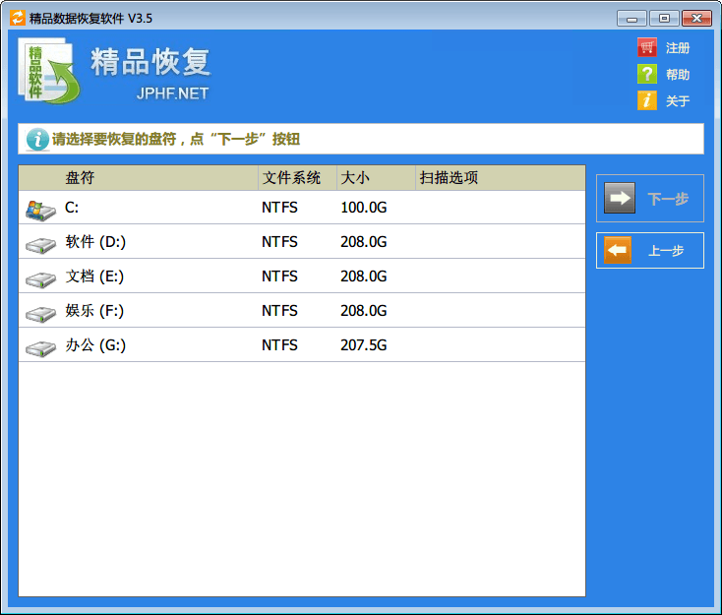Screen dimensions: 722x615
Task: Click the blue info icon in instruction bar
Action: click(x=37, y=139)
